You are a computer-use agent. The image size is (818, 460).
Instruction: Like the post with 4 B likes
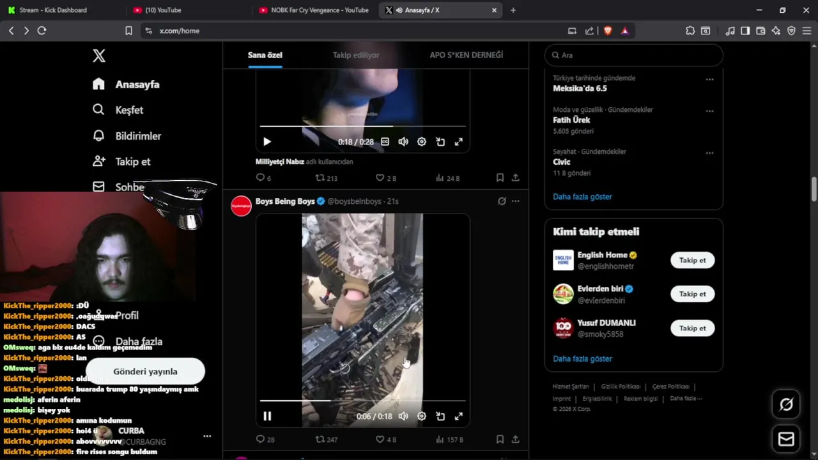point(386,440)
